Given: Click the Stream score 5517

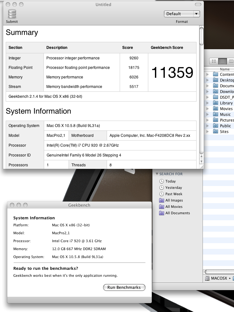Looking at the screenshot, I should (x=134, y=87).
